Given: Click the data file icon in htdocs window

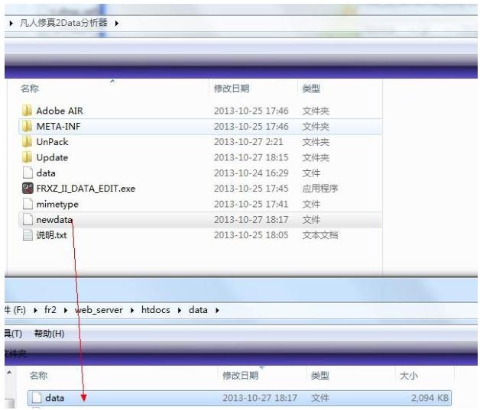Looking at the screenshot, I should 37,398.
